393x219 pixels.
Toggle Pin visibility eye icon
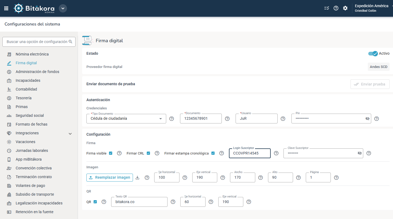pos(367,119)
